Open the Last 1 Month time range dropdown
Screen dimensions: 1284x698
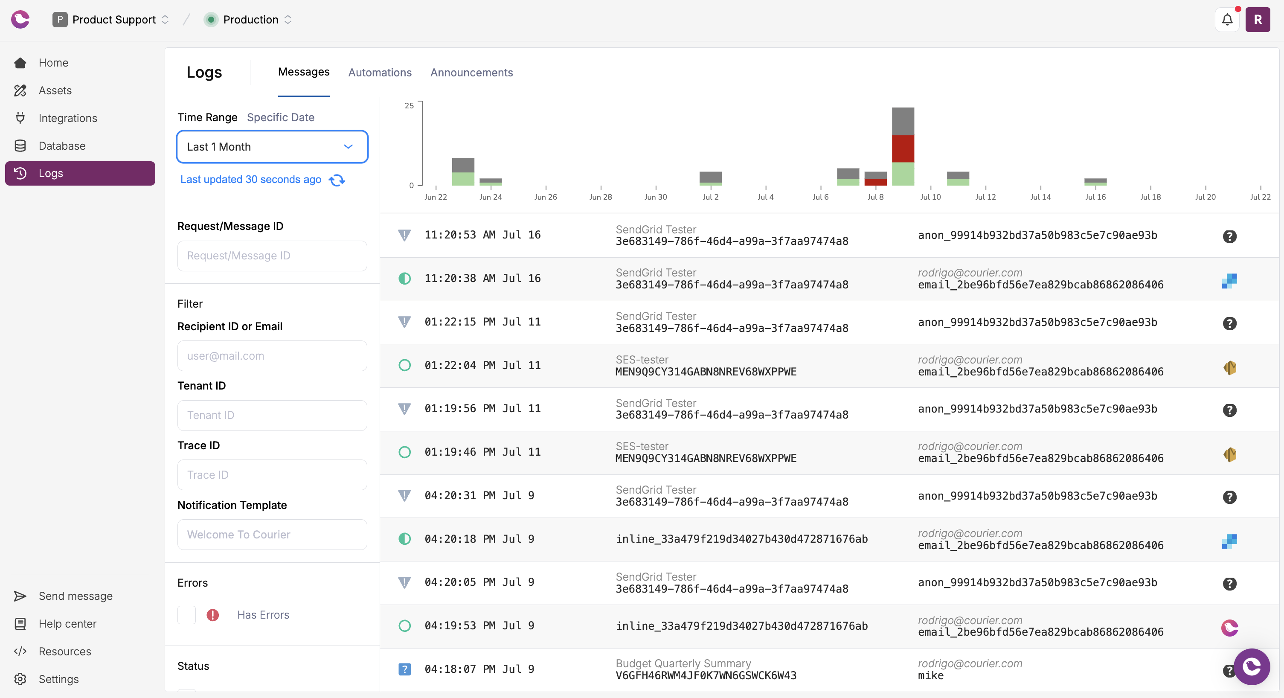point(272,147)
